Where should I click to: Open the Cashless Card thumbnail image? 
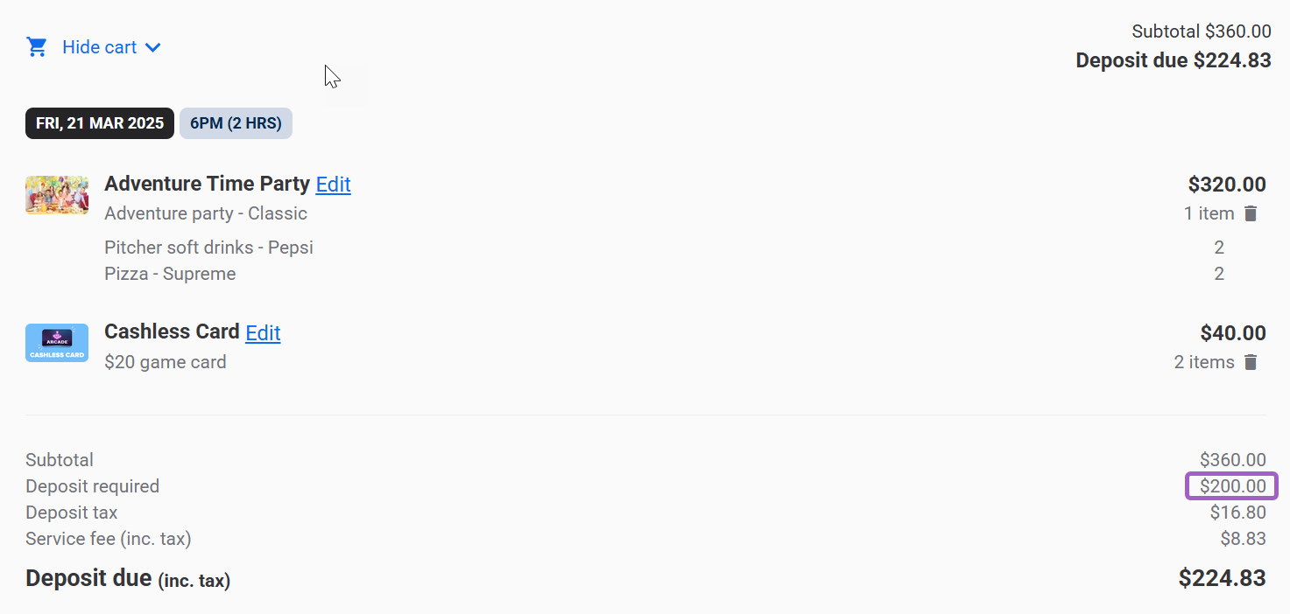(57, 343)
